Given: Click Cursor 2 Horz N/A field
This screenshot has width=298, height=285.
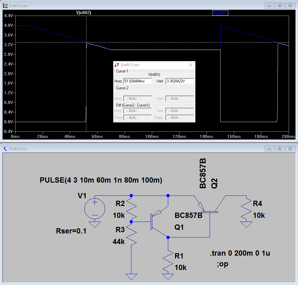Looking at the screenshot, I should [x=137, y=99].
